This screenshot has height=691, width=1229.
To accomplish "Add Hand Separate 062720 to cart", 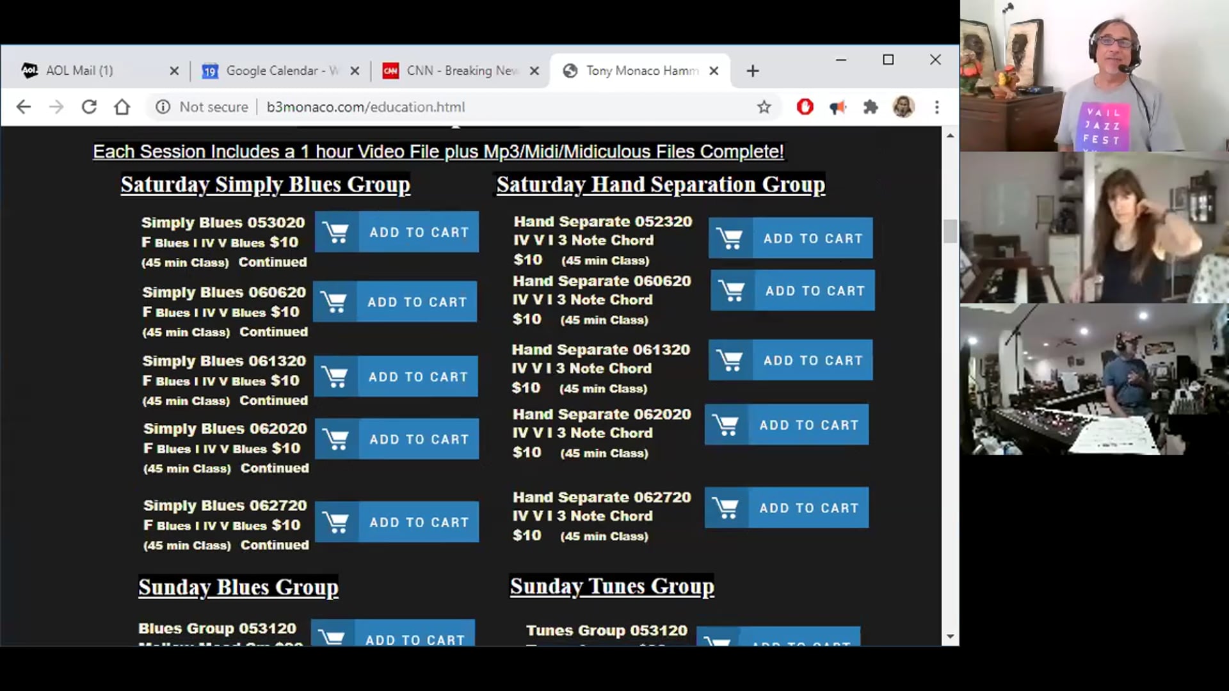I will point(787,508).
